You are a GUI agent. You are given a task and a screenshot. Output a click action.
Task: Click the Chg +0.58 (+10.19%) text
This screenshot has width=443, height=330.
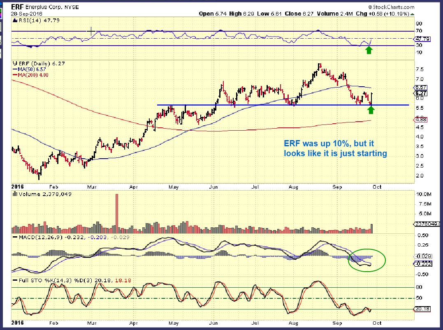pos(383,14)
